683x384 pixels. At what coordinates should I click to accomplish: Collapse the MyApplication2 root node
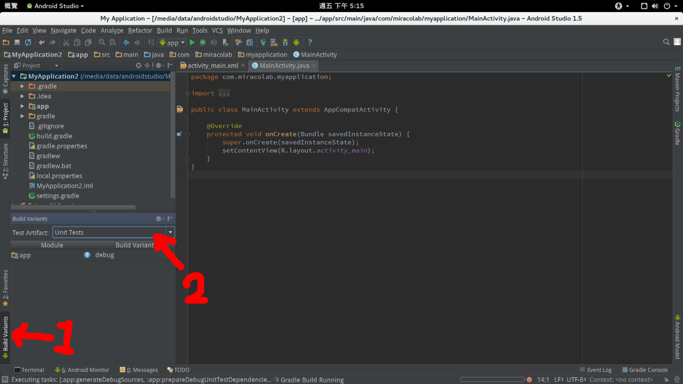coord(14,76)
